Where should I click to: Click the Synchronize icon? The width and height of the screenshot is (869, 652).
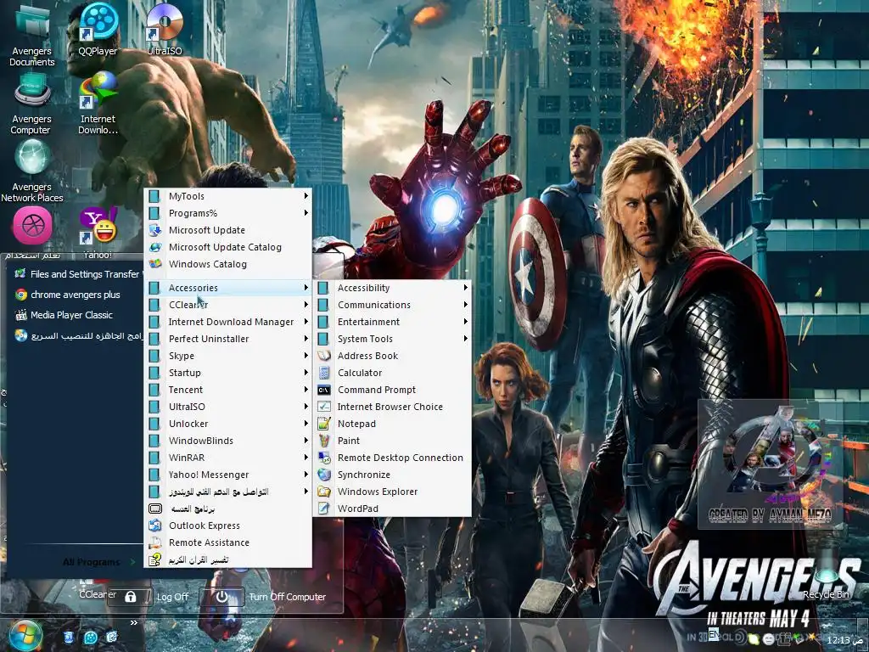click(324, 475)
